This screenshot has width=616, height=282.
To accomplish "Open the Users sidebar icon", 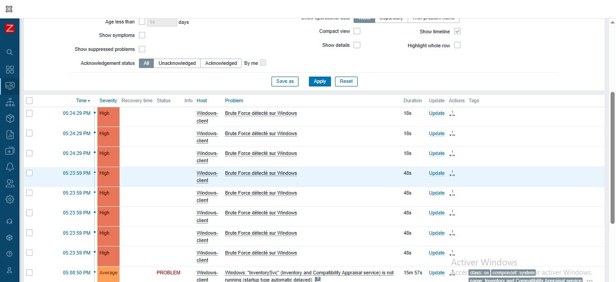I will 9,183.
